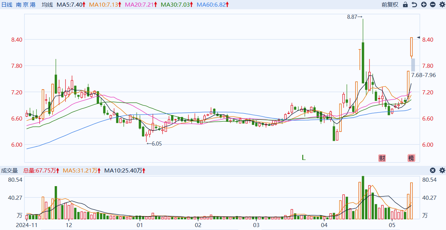Click the 01 month label on date axis

pos(140,224)
